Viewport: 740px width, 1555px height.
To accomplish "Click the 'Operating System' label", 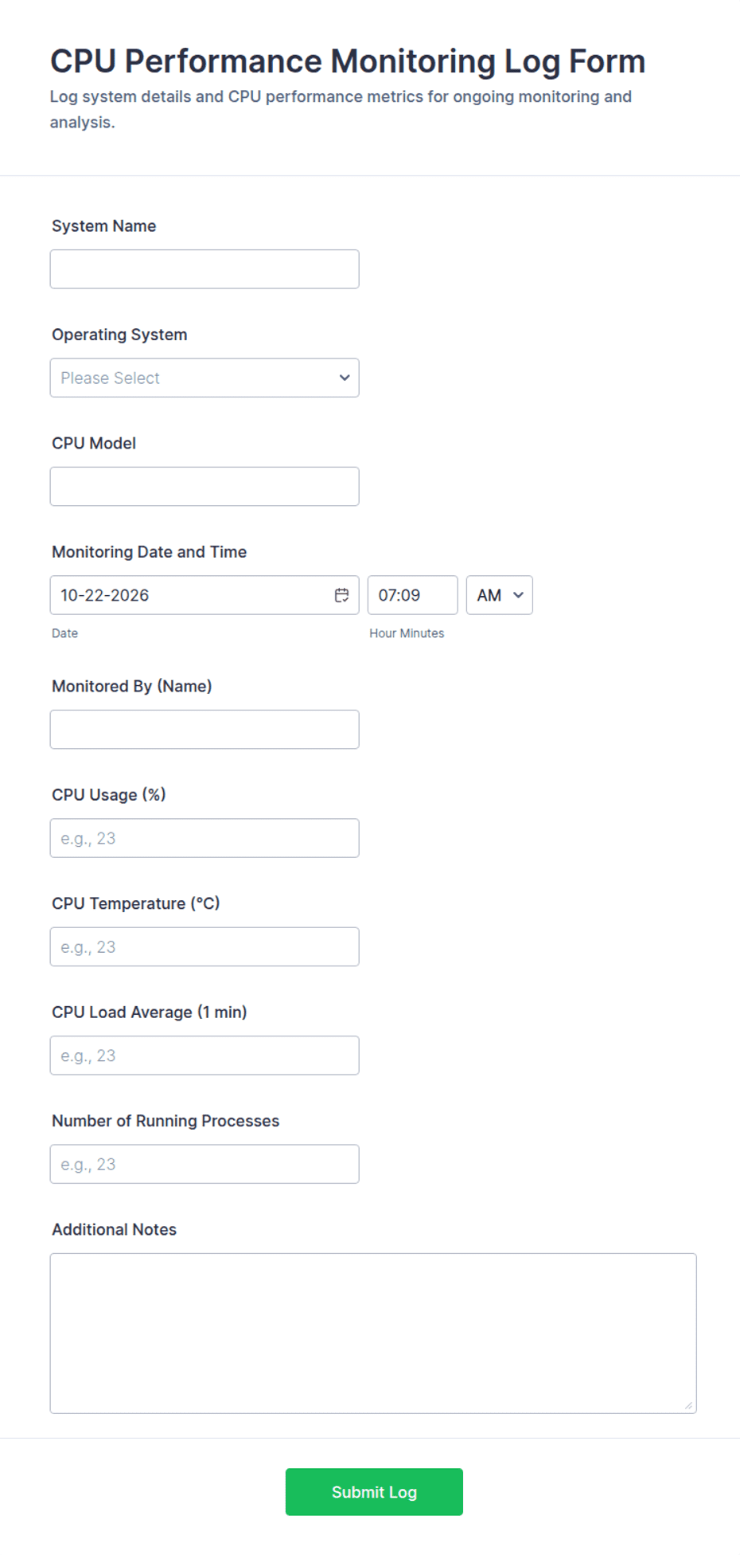I will tap(119, 335).
